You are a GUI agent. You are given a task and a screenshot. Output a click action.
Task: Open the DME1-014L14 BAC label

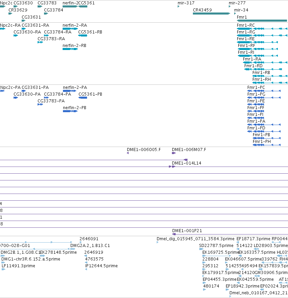(x=186, y=163)
